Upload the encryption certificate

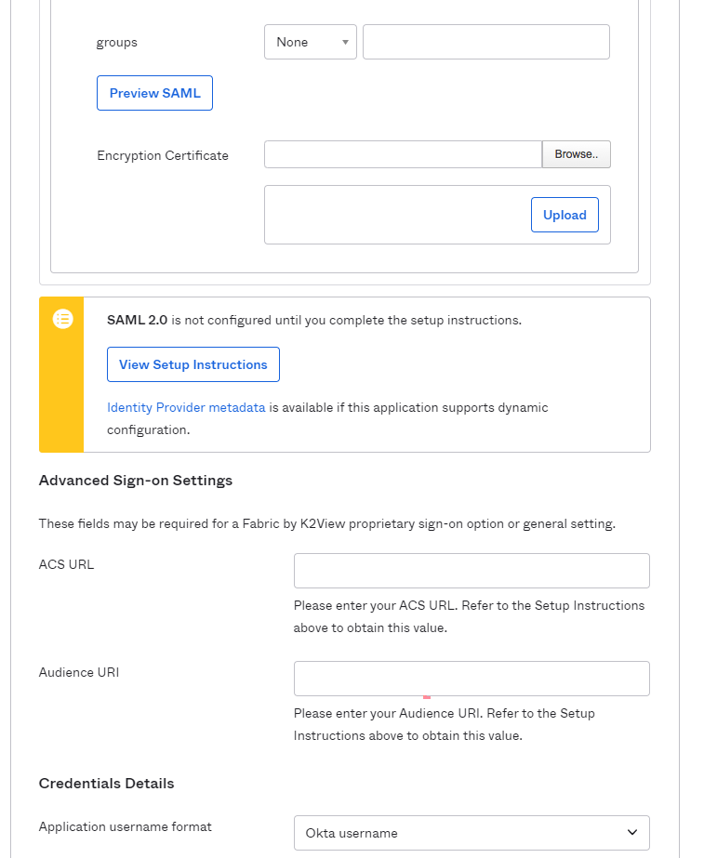pos(565,215)
